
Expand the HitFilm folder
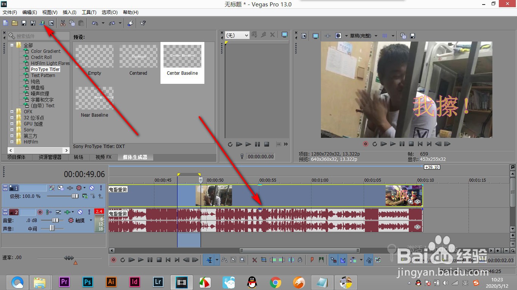[12, 142]
